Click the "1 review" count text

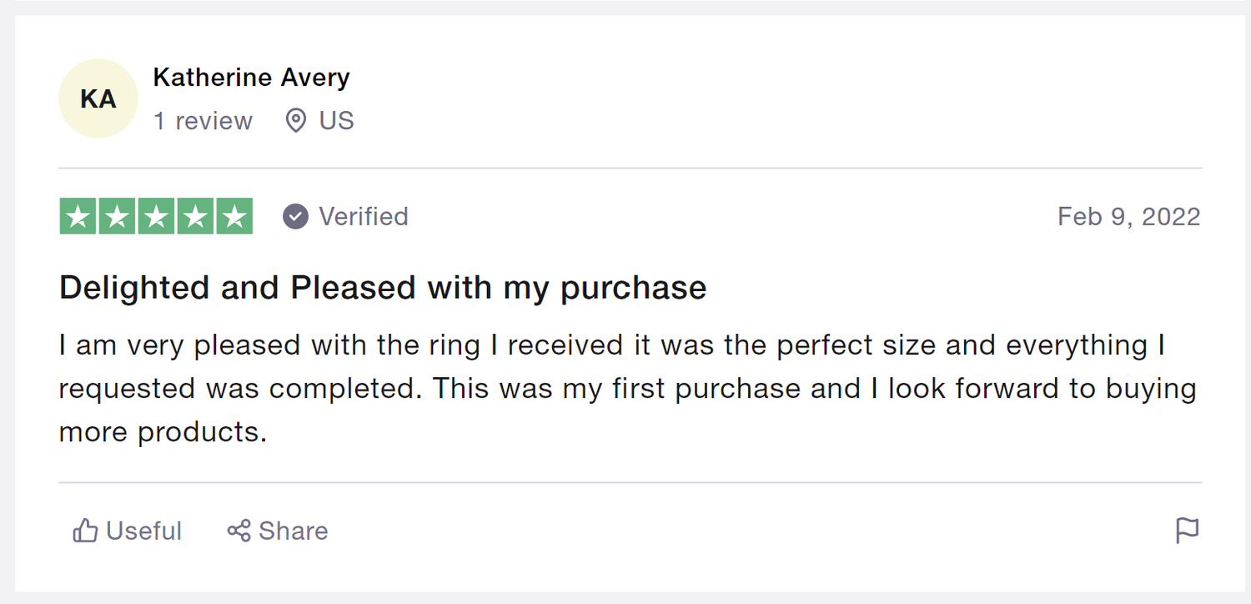203,121
